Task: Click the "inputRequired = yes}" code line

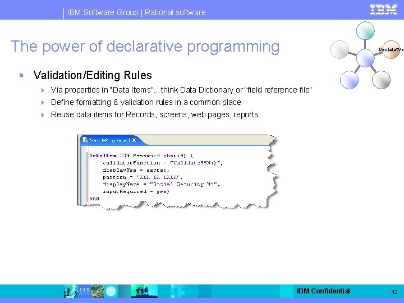Action: (x=136, y=191)
